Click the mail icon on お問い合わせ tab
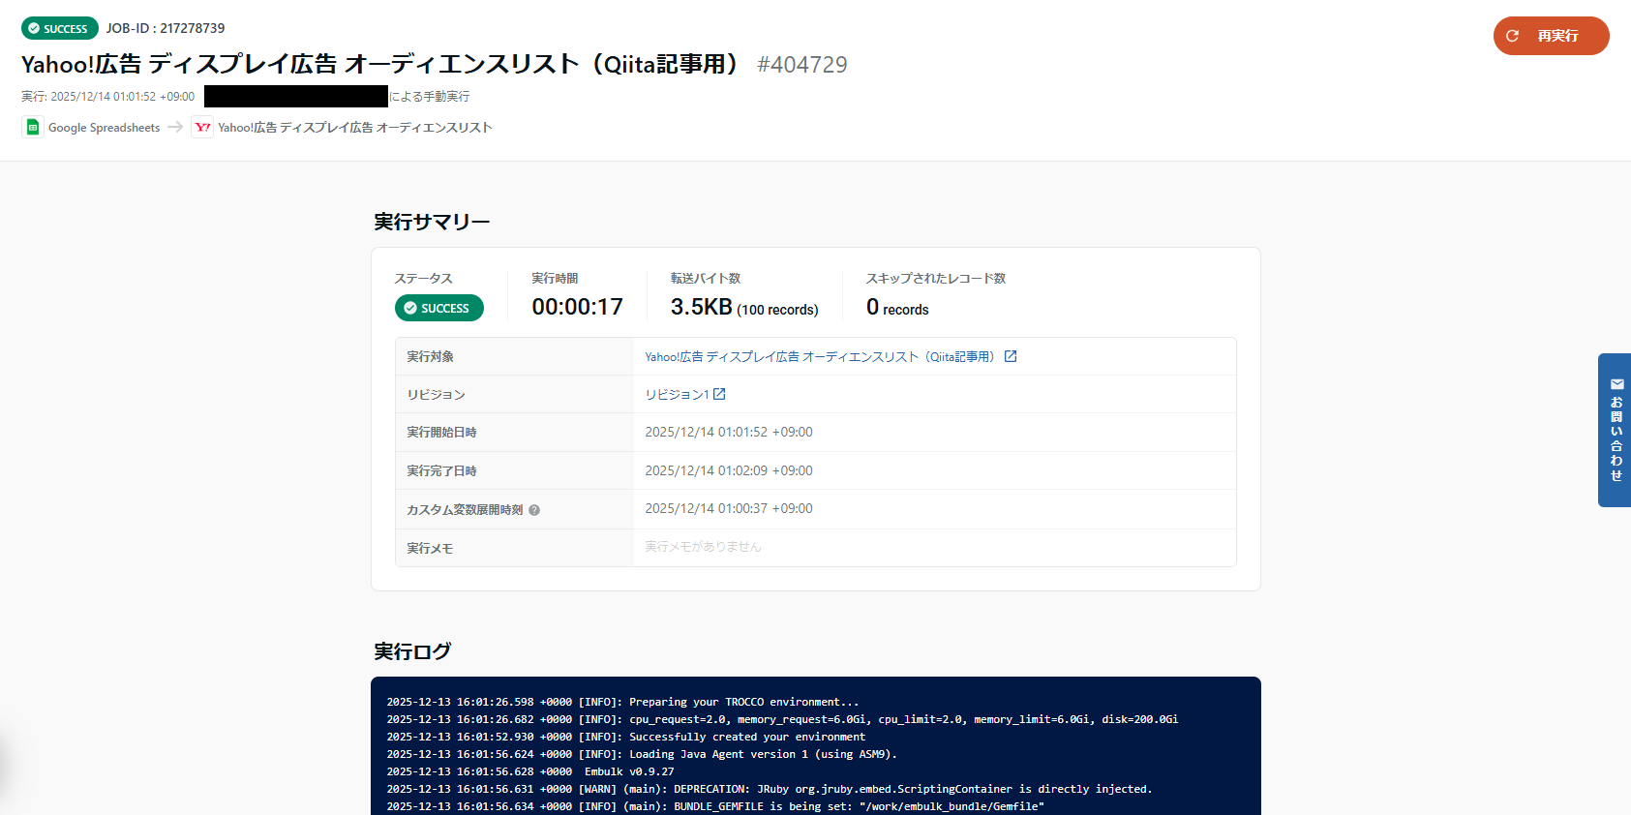Viewport: 1631px width, 815px height. (1616, 384)
